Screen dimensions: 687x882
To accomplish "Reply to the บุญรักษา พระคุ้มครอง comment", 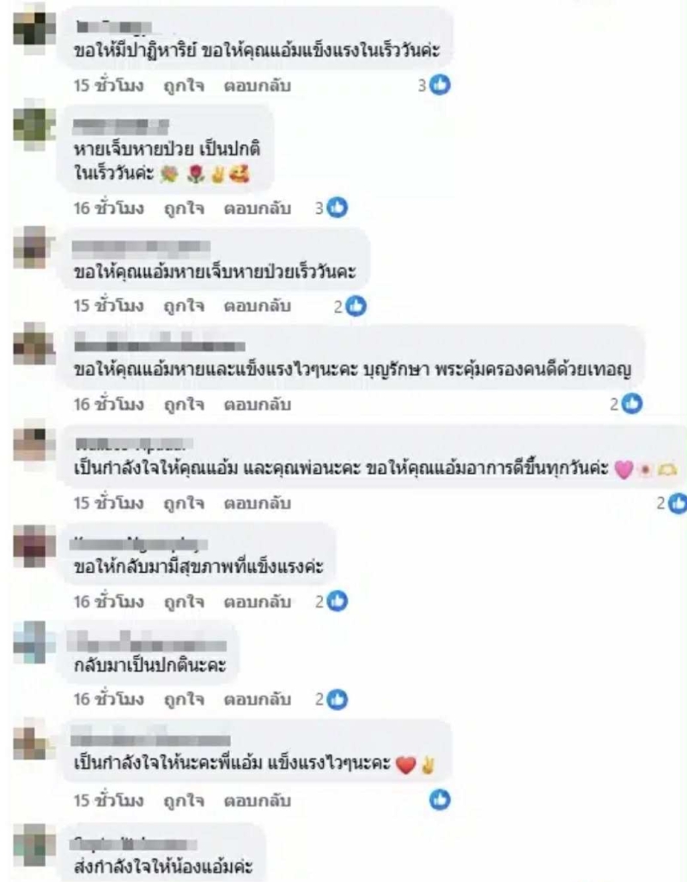I will tap(257, 405).
